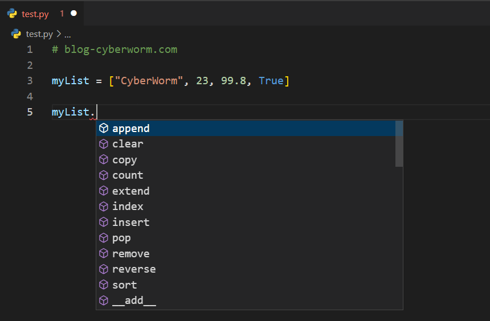Screen dimensions: 490x321
Task: Select the index completion item
Action: [128, 207]
